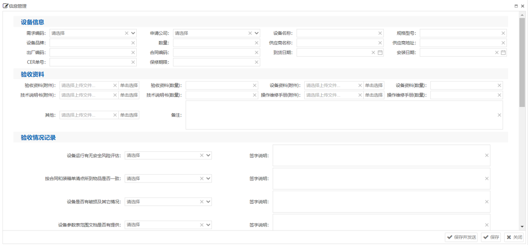Click 单击选择 for 验收资料(附件)

[x=129, y=85]
